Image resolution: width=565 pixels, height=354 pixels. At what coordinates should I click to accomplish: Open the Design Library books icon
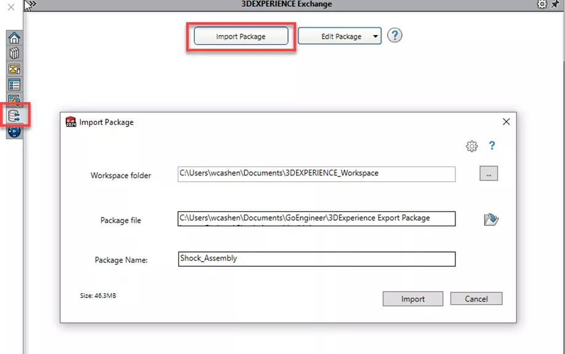tap(14, 53)
